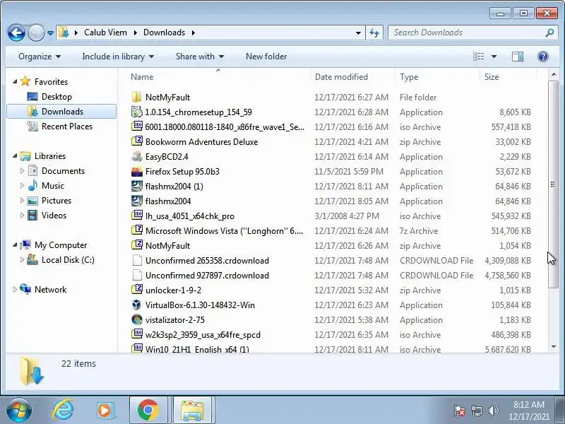Screen dimensions: 565x424
Task: Open the view options dropdown arrow
Action: point(494,57)
